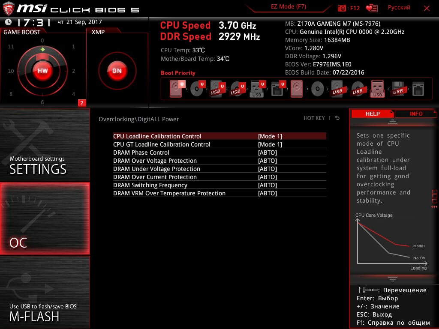Click the CPU Core Voltage graph

391,242
